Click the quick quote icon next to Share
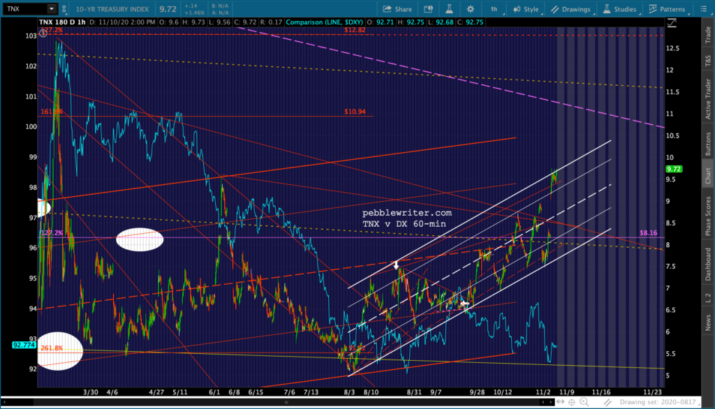The height and width of the screenshot is (409, 715). pos(428,9)
